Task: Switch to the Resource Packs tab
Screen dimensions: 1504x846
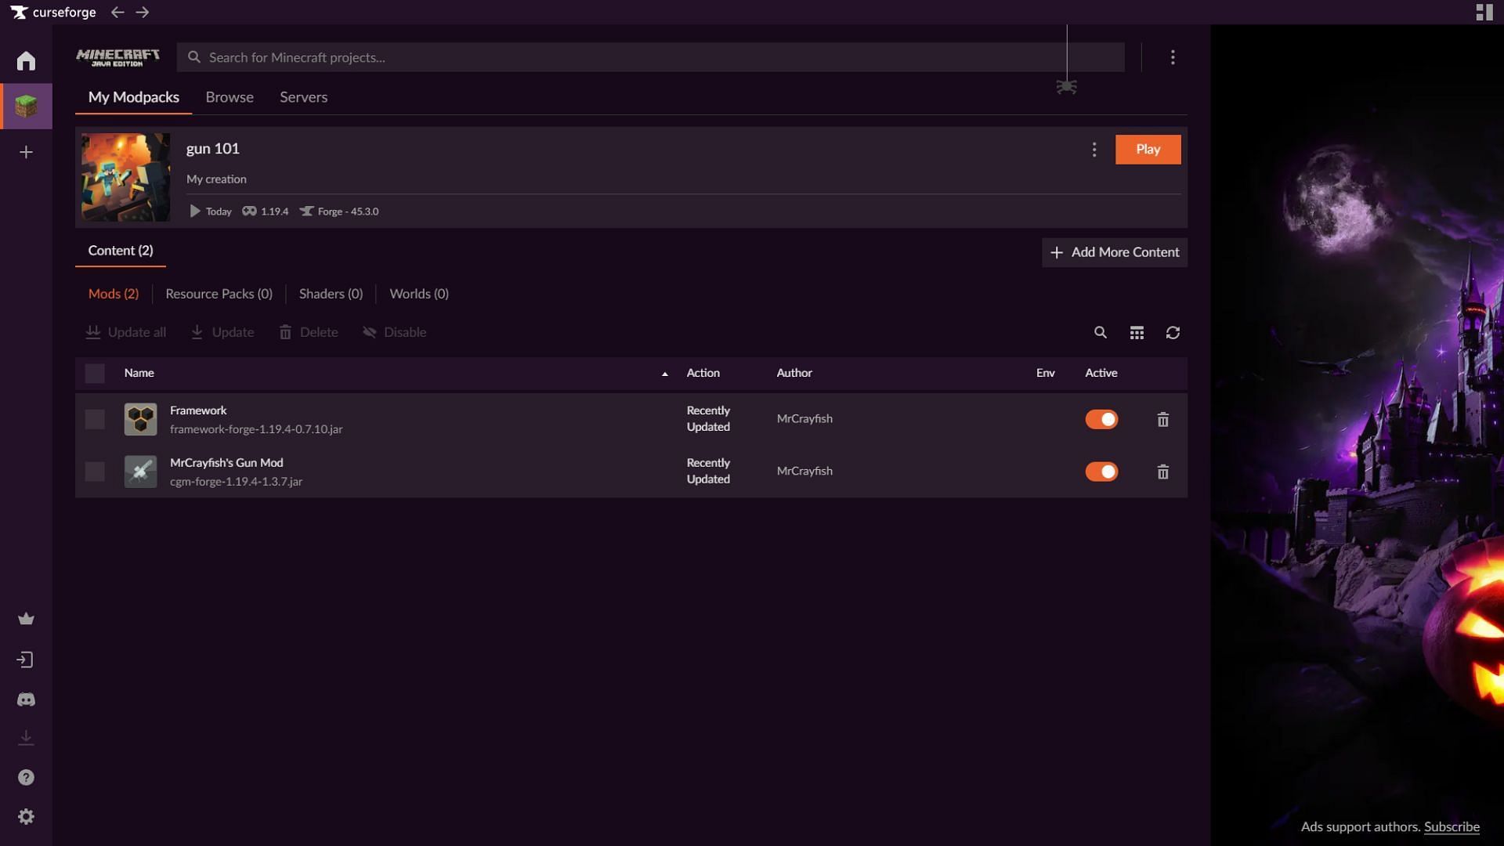Action: point(218,294)
